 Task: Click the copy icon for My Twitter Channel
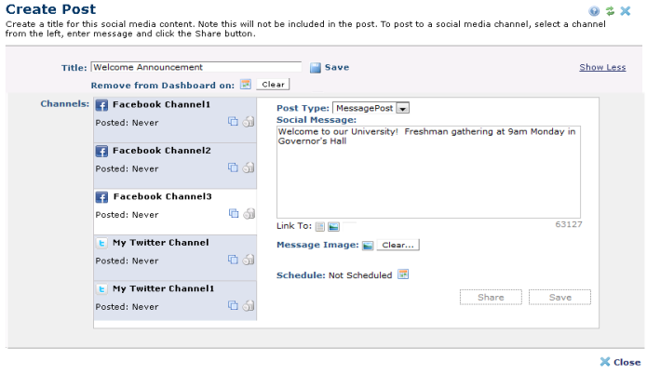click(x=234, y=260)
